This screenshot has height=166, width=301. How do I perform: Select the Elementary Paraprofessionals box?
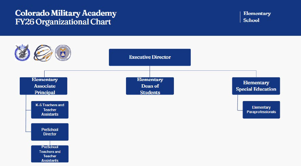point(261,110)
